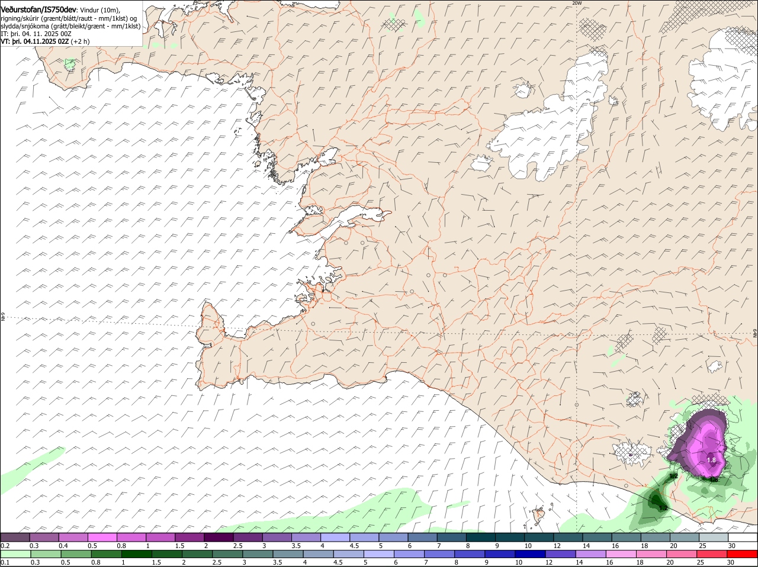Click the 25 pale grey swatch in the upper legend row
The image size is (758, 567).
[x=713, y=537]
